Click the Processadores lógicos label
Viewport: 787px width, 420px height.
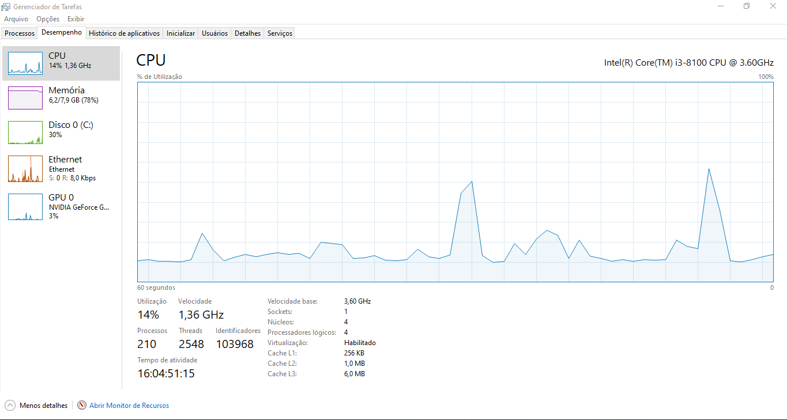pyautogui.click(x=302, y=332)
